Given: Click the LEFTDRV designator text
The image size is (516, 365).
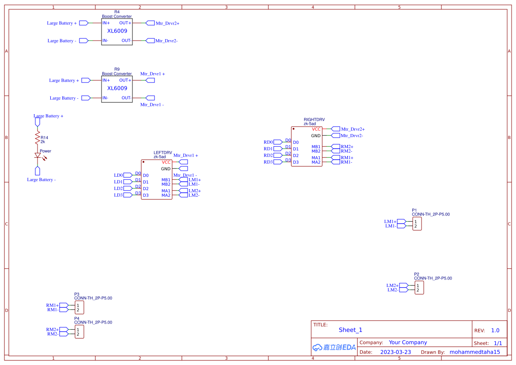Looking at the screenshot, I should click(163, 153).
